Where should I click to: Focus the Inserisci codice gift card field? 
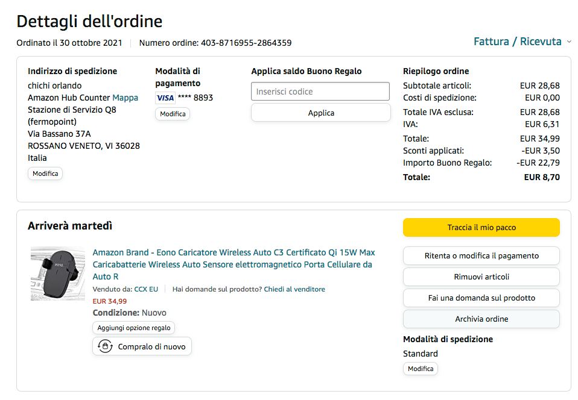320,92
